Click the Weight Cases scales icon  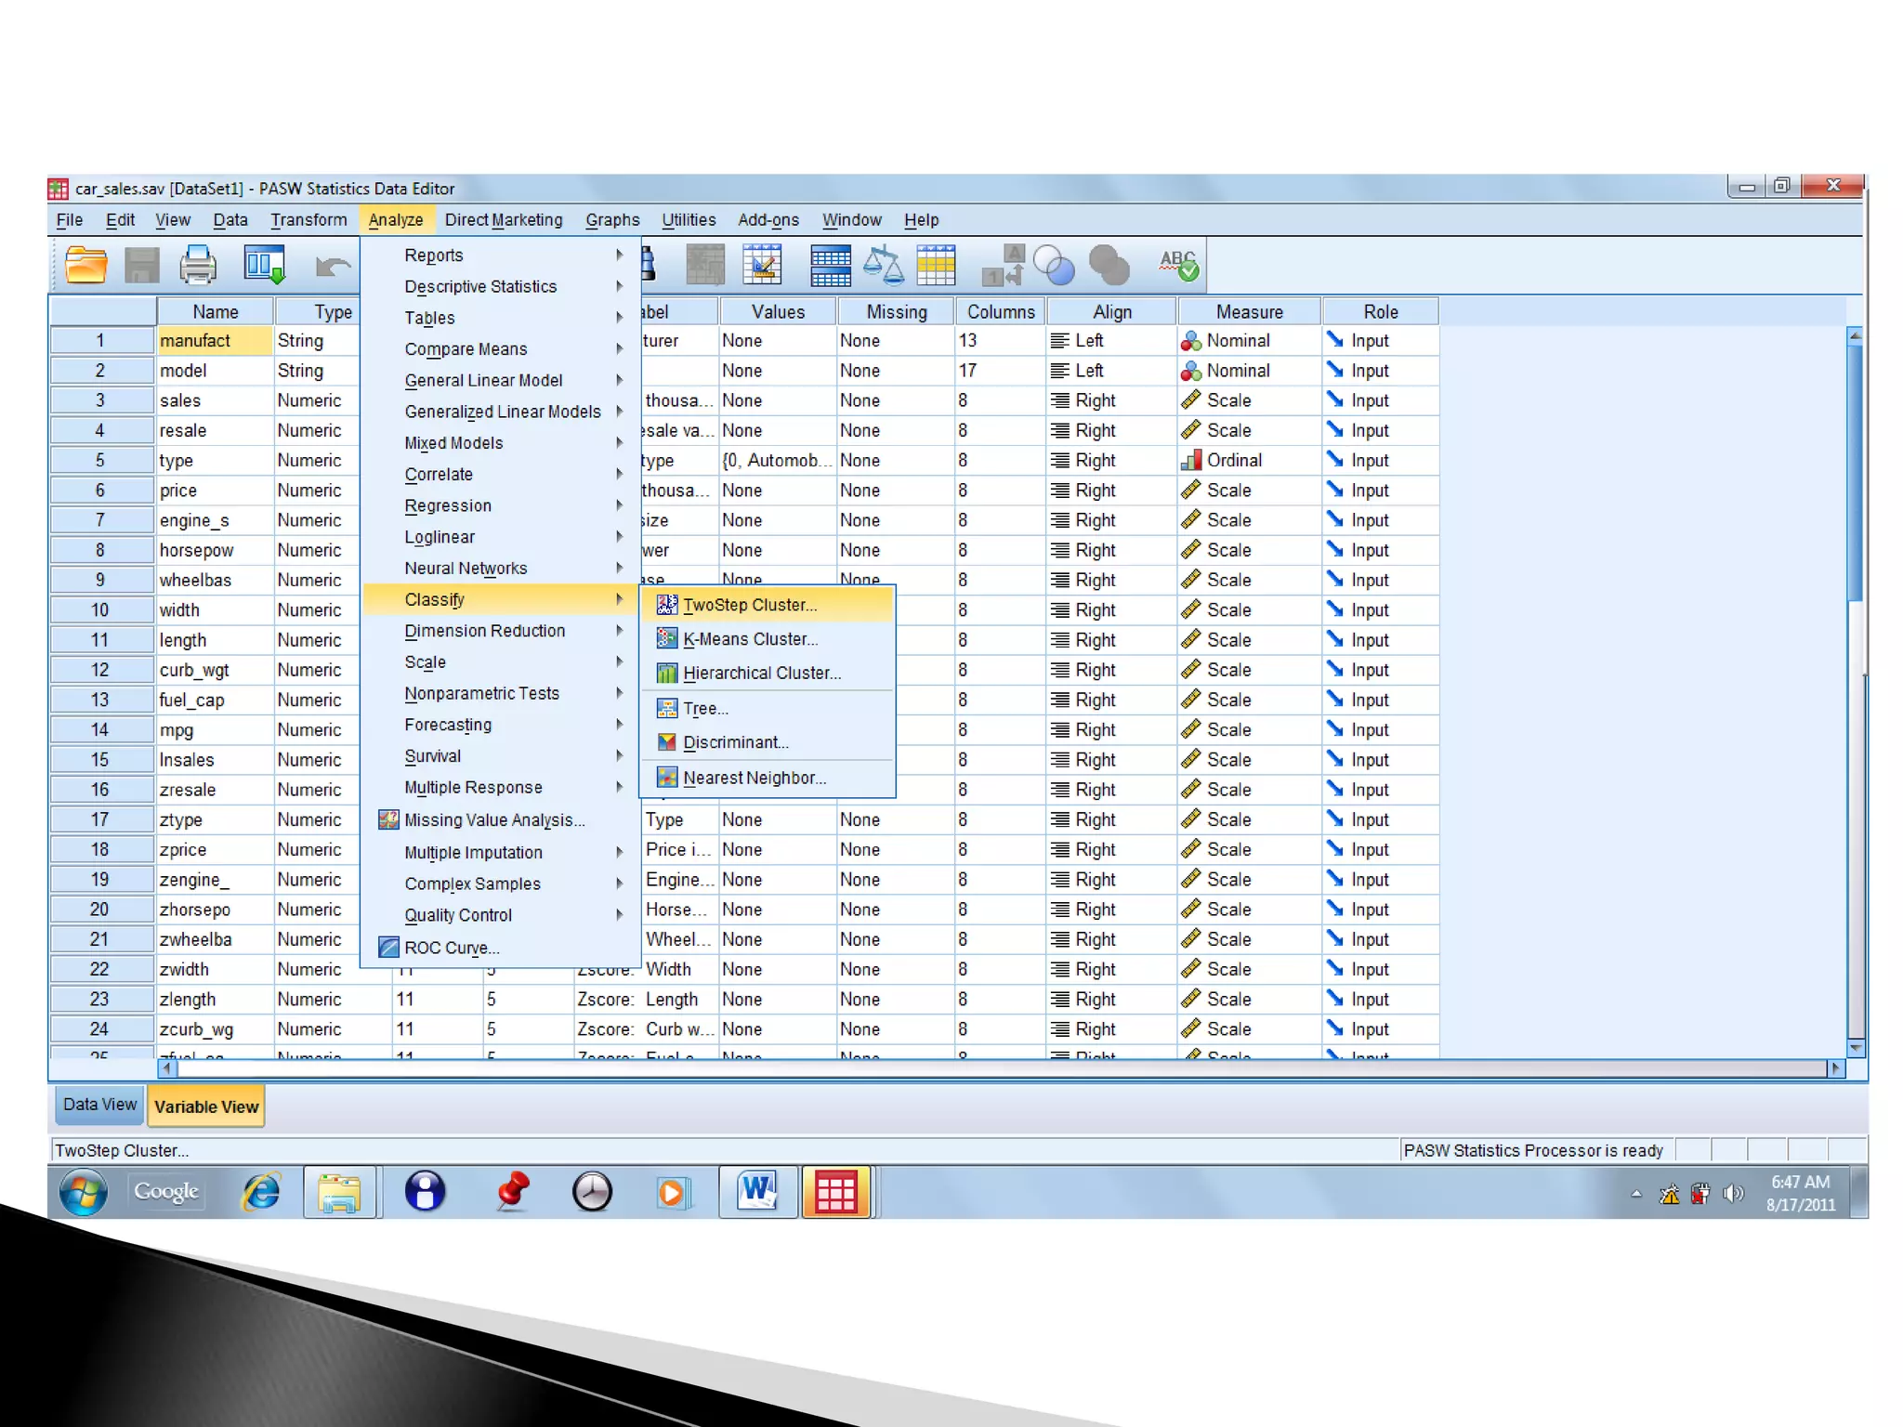[x=883, y=265]
